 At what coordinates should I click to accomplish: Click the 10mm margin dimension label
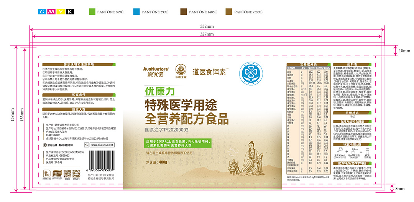pos(404,50)
